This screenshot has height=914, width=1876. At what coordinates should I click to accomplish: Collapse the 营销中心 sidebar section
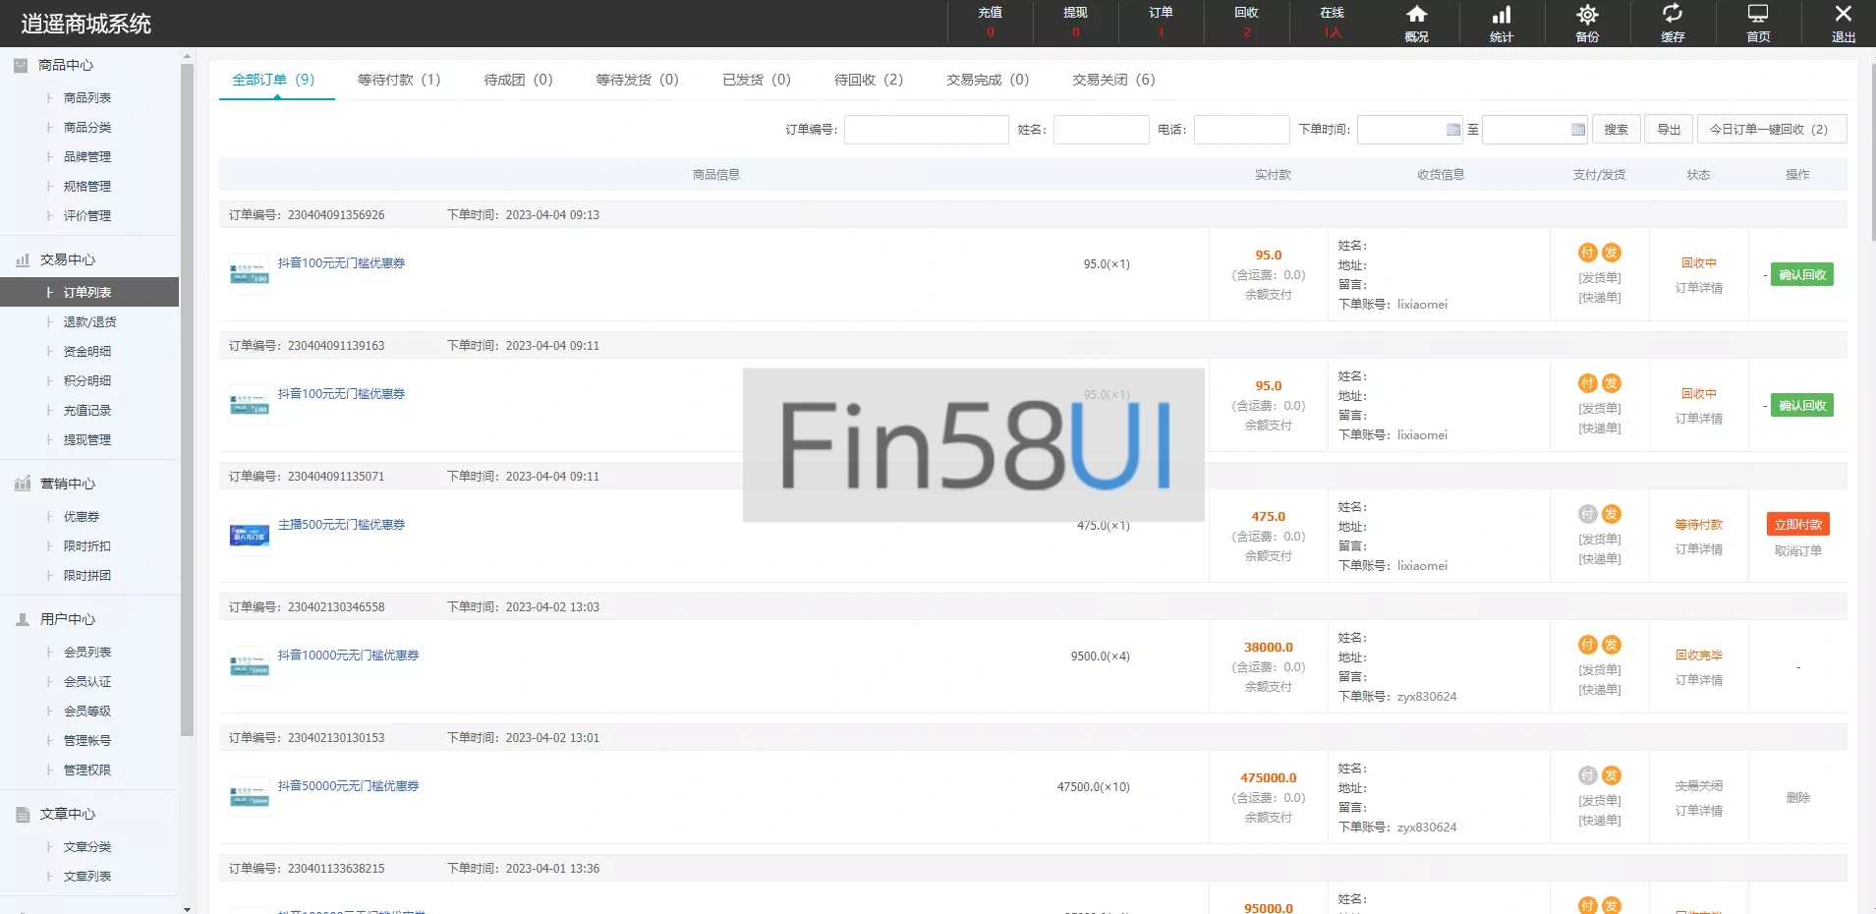click(x=67, y=484)
